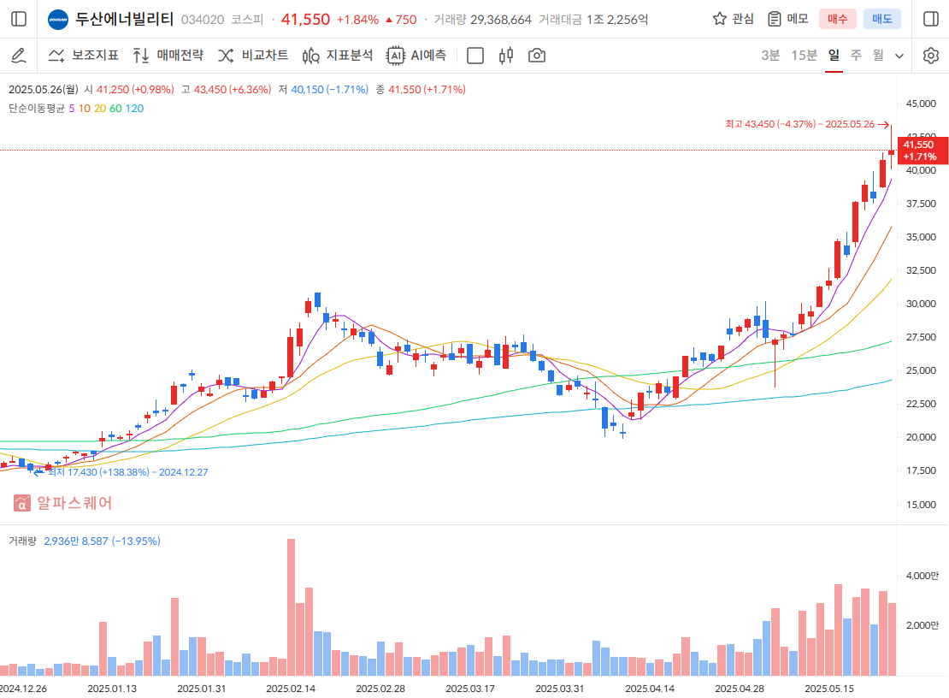Click the 120-day moving average label
This screenshot has width=949, height=698.
(x=134, y=109)
